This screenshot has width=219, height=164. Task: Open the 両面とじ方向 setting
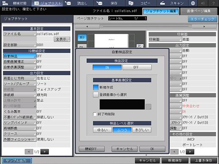tap(19, 78)
